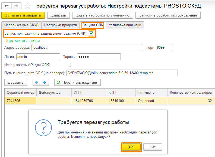The image size is (215, 157).
Task: Click the forward navigation arrow
Action: 16,5
